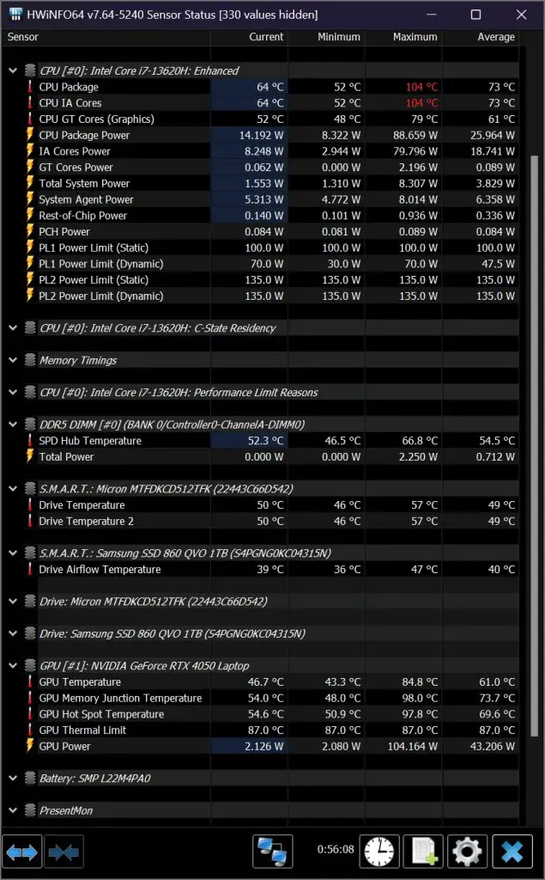Click the thermometer icon beside SPD Hub Temperature
The width and height of the screenshot is (545, 880).
(x=30, y=441)
